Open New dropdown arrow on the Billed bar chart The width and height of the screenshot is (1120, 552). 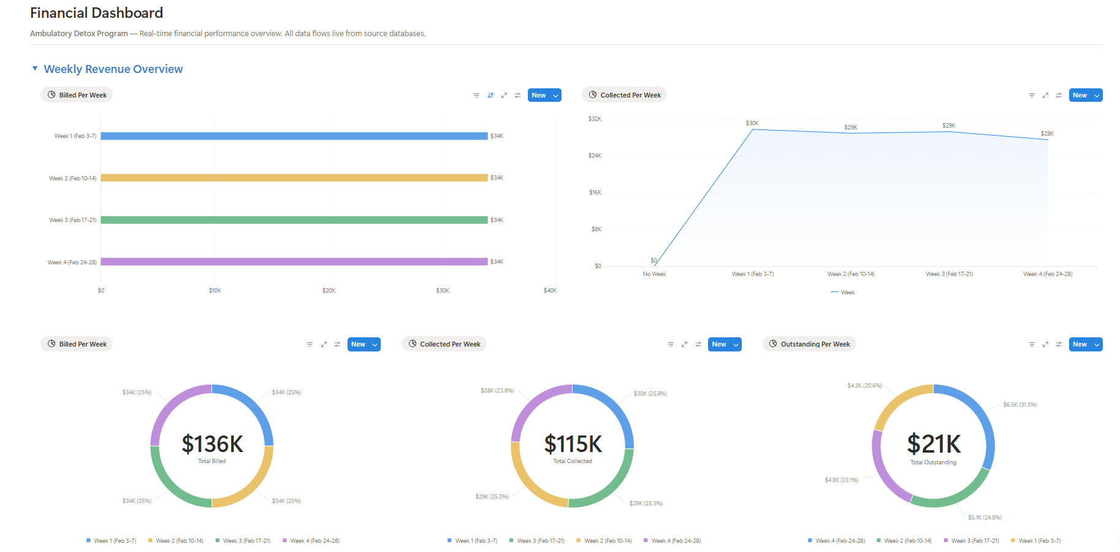tap(555, 96)
